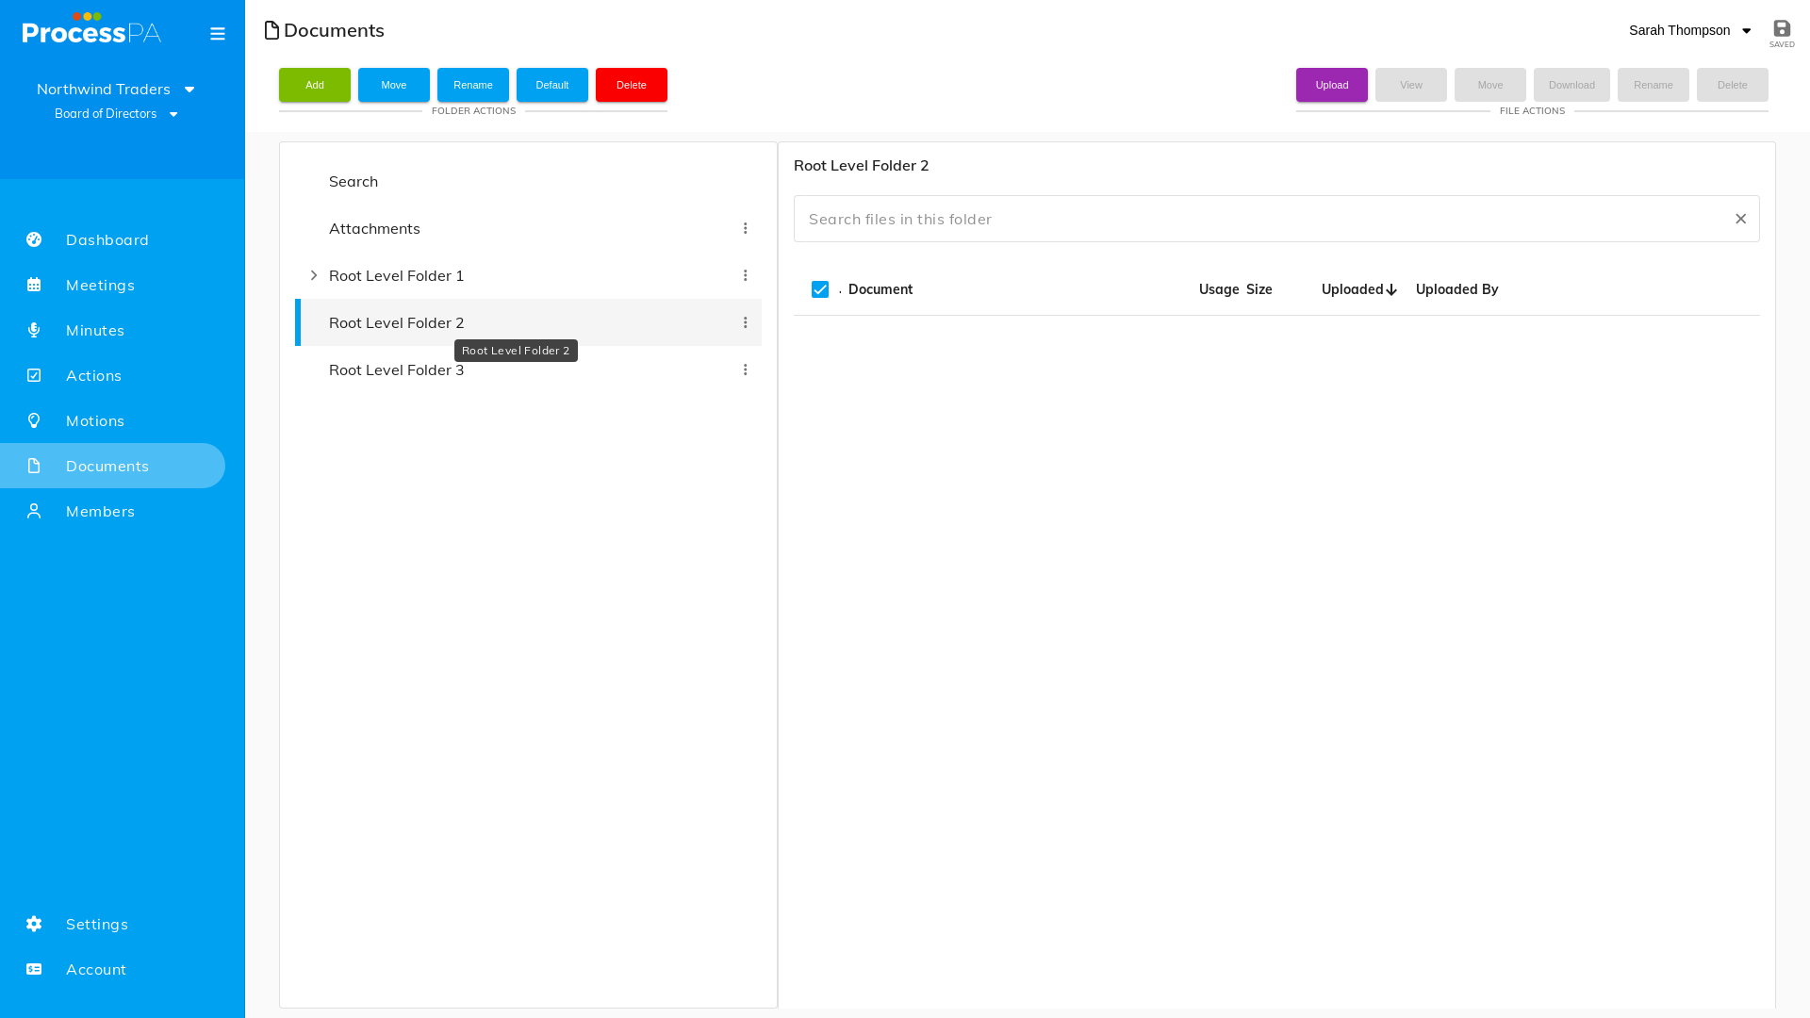Open Root Level Folder 3 options menu
Viewport: 1810px width, 1018px height.
tap(745, 369)
